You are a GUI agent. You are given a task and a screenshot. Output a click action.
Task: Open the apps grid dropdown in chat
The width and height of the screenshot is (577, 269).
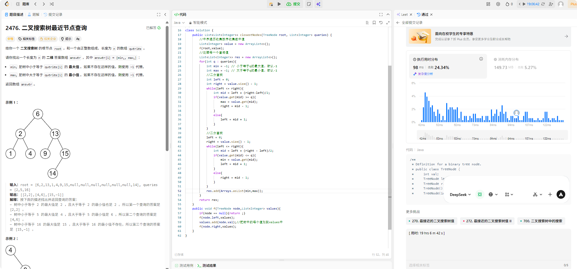(509, 194)
